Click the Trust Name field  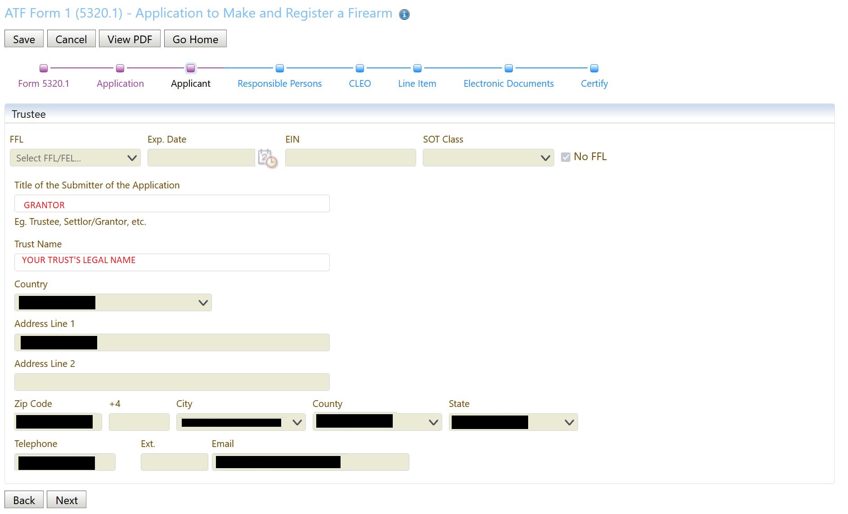172,263
